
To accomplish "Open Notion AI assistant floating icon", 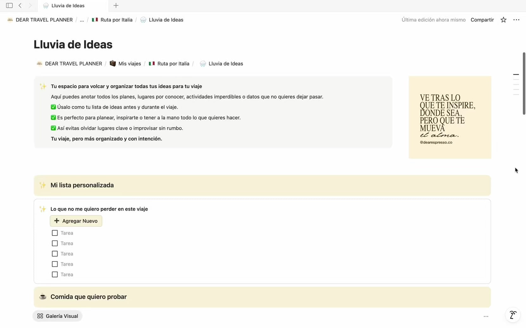I will coord(513,315).
